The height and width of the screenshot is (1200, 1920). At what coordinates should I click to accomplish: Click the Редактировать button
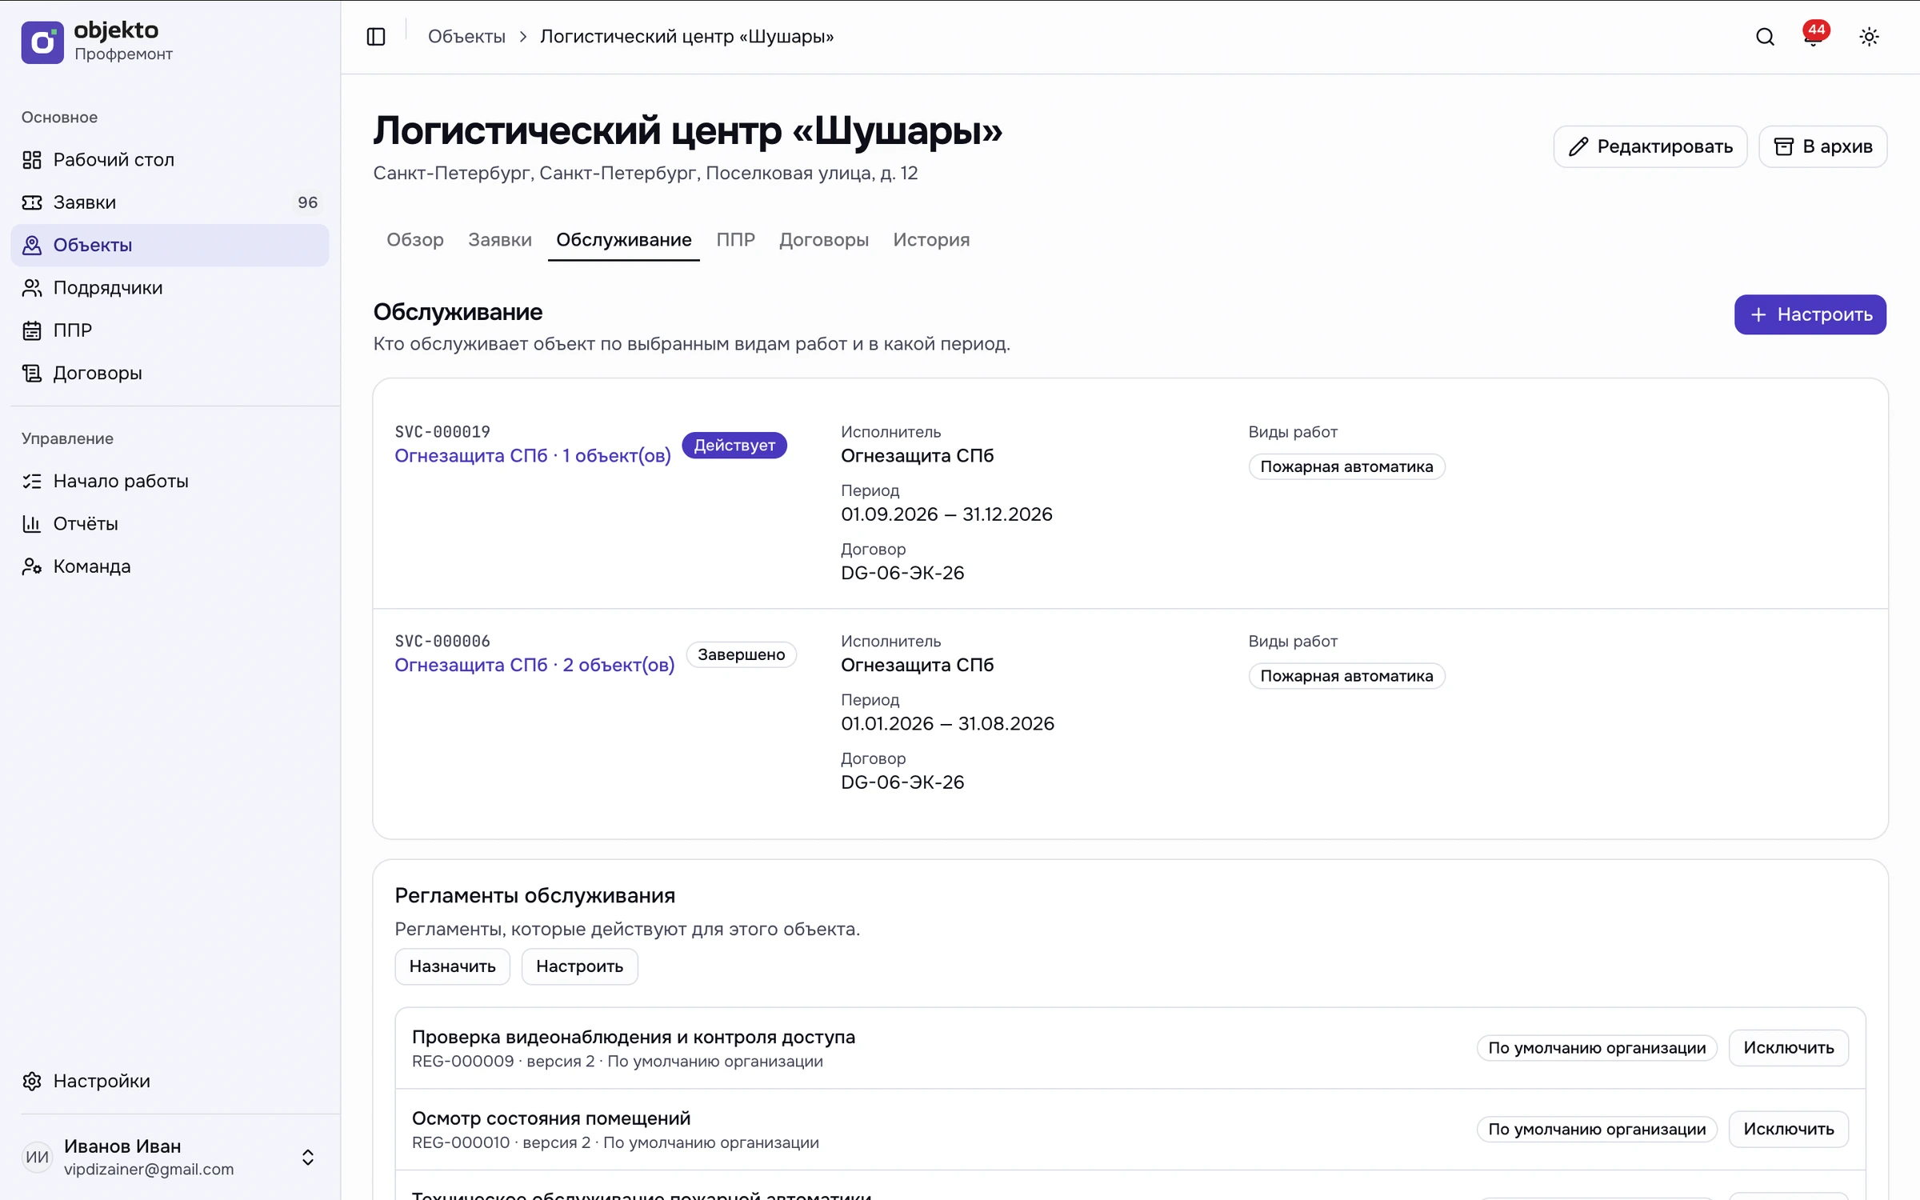pyautogui.click(x=1650, y=146)
